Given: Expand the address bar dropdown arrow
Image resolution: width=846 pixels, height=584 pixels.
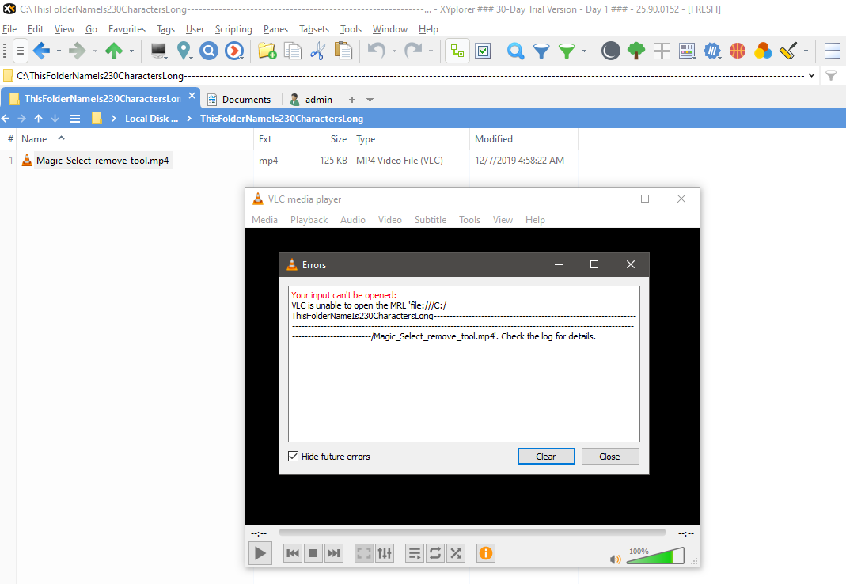Looking at the screenshot, I should tap(811, 76).
